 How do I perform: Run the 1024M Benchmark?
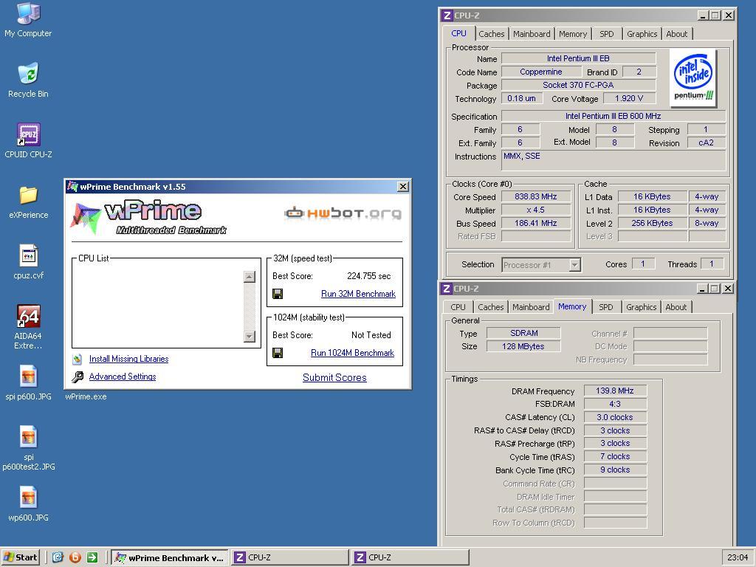[352, 353]
